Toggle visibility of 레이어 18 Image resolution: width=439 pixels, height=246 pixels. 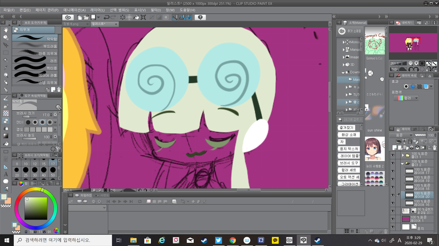(393, 187)
